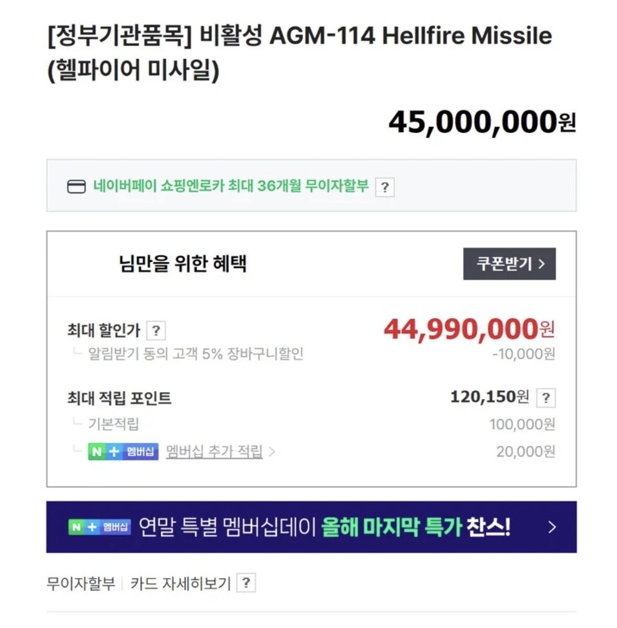Open the 멤버십 추가 적립 link
The width and height of the screenshot is (617, 628).
(214, 451)
